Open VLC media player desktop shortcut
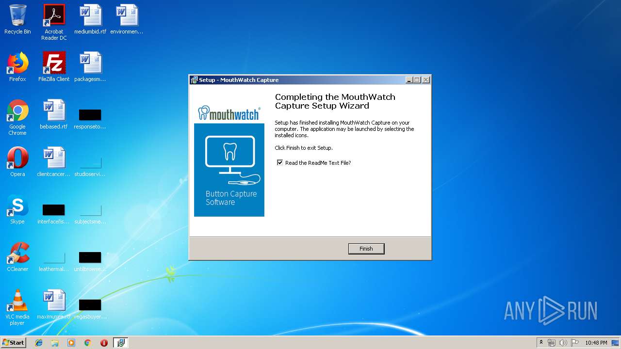Viewport: 621px width, 349px height. tap(17, 307)
